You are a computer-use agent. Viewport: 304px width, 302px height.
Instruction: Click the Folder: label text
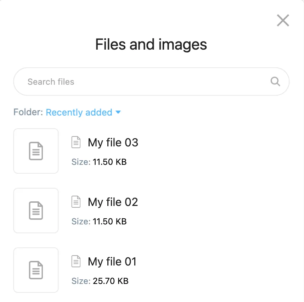pos(28,112)
